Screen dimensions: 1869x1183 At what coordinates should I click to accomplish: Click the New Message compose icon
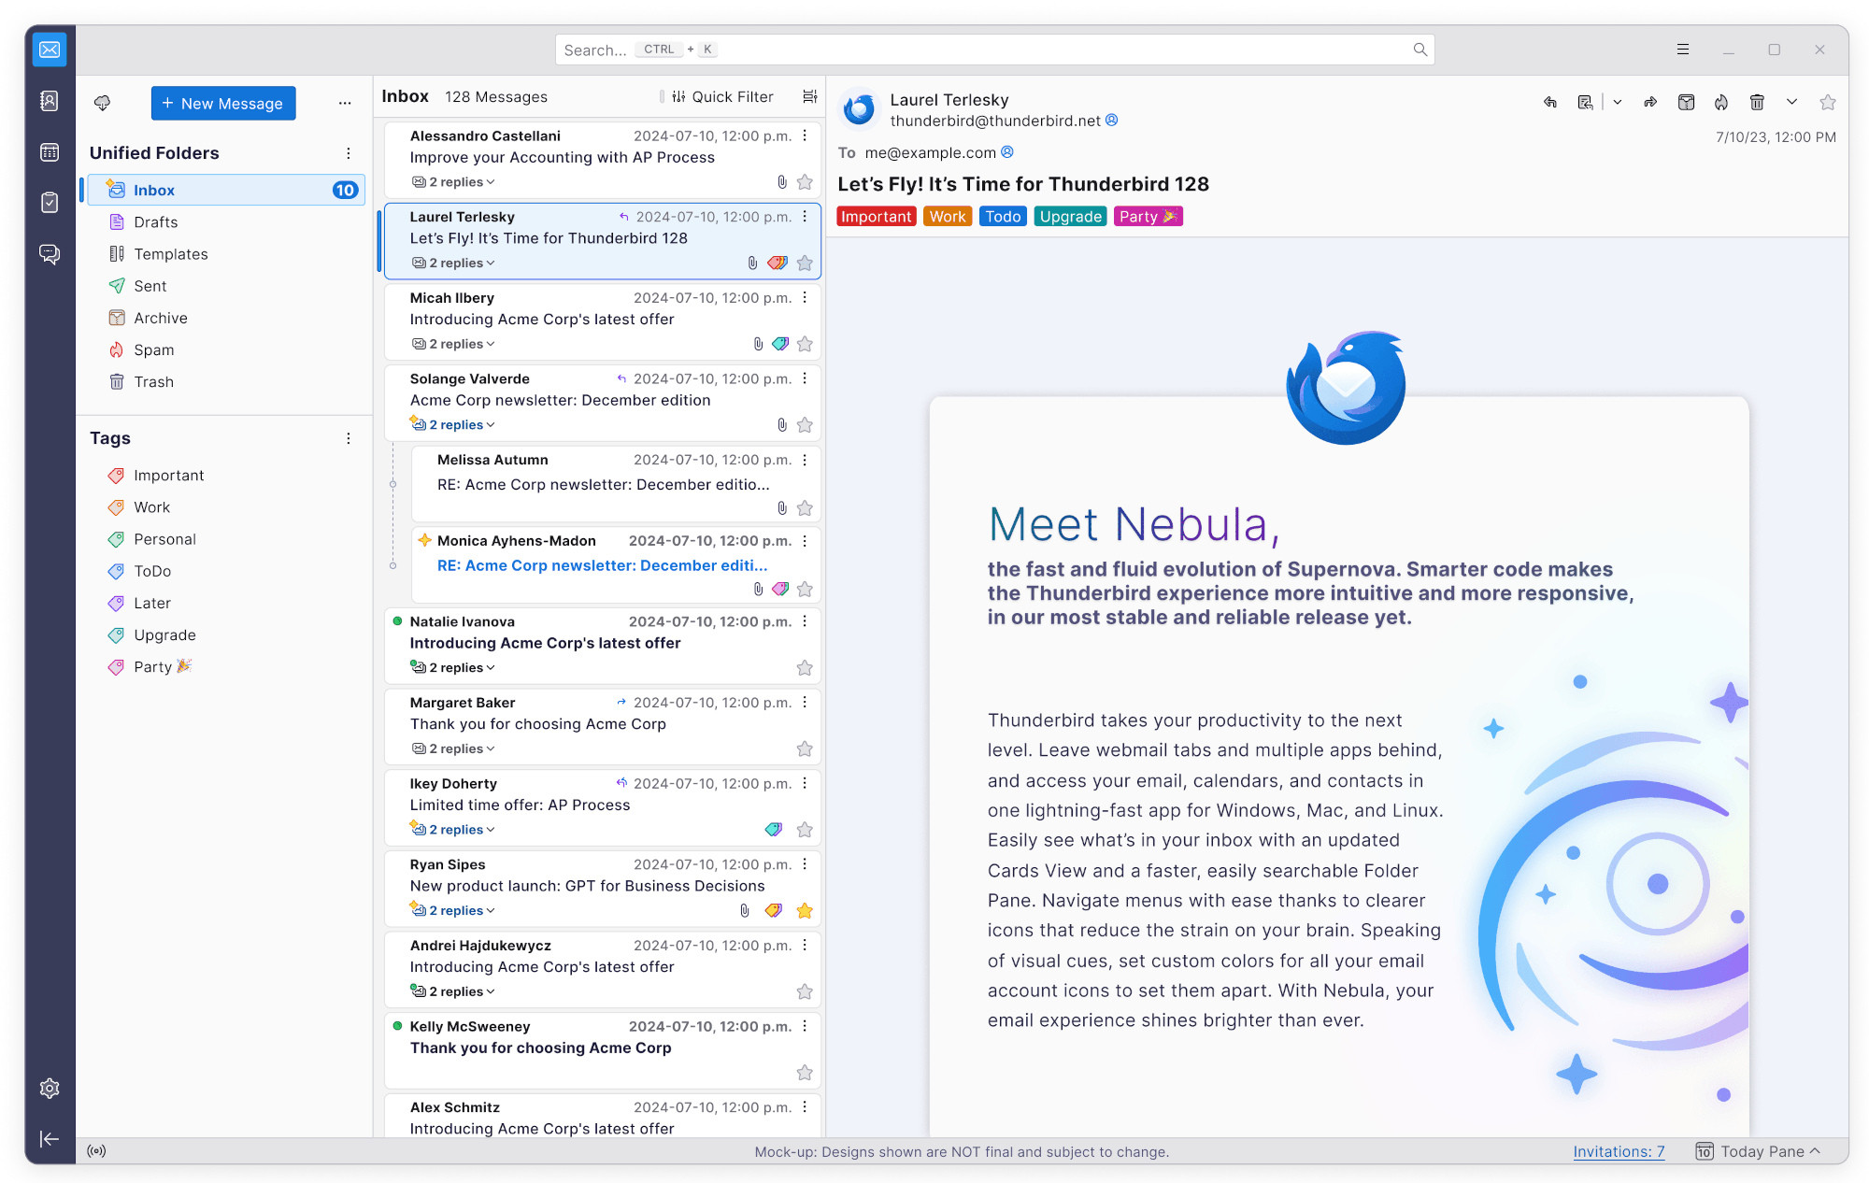[x=222, y=102]
